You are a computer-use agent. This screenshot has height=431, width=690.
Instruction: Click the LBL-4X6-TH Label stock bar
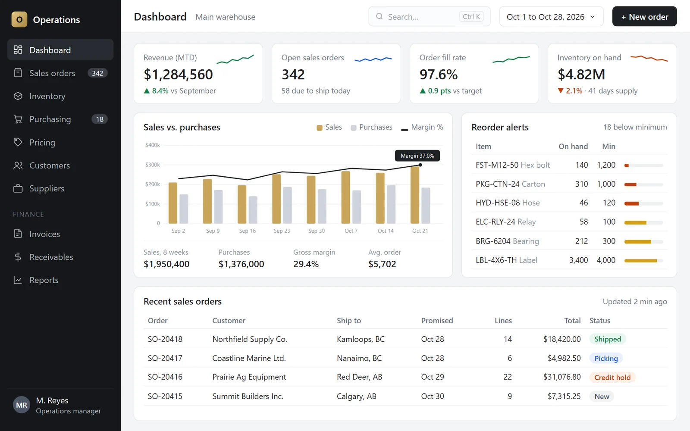point(643,260)
